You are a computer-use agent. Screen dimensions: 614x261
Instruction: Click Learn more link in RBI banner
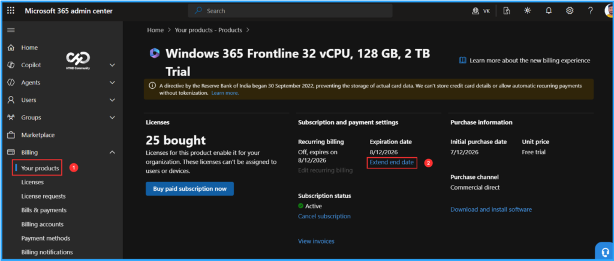click(225, 93)
